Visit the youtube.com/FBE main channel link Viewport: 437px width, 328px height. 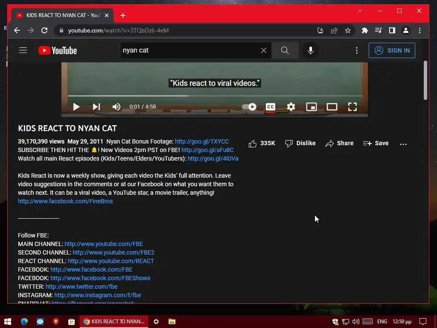pos(104,244)
